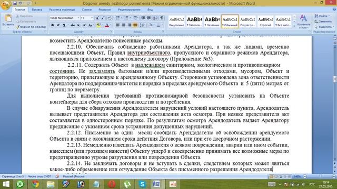Increase font size with grow font icon
337x189 pixels.
point(97,18)
